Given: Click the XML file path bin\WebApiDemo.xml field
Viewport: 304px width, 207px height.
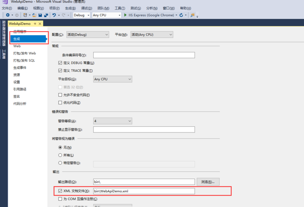Looking at the screenshot, I should tap(144, 191).
